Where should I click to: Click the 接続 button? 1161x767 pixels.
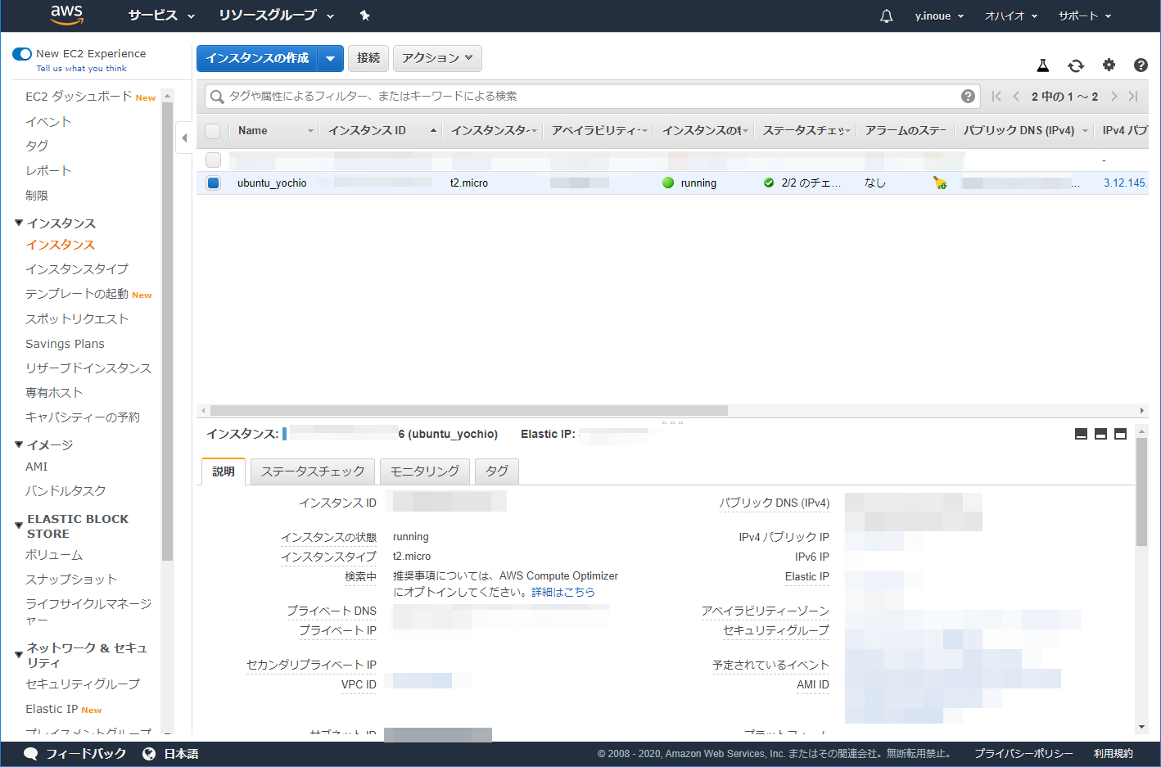tap(368, 58)
